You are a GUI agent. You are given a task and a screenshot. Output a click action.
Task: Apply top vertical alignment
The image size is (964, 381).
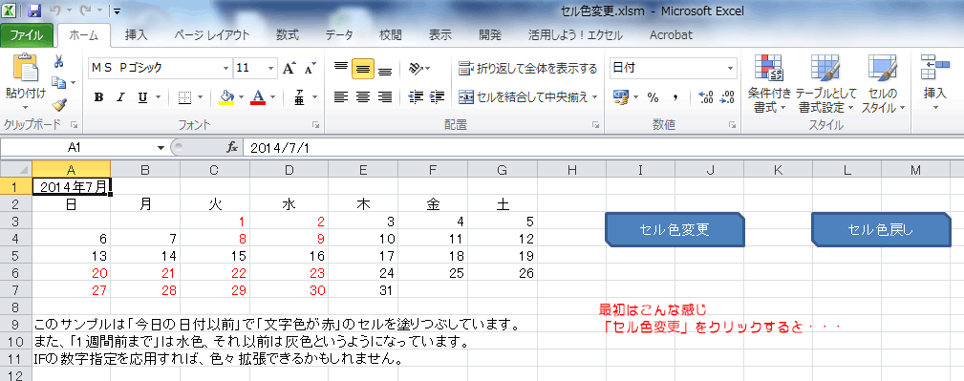[x=340, y=68]
